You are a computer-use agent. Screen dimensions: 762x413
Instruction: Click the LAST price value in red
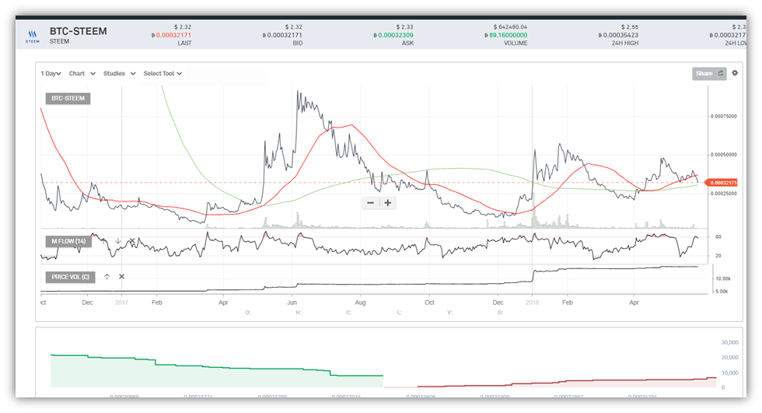(173, 35)
